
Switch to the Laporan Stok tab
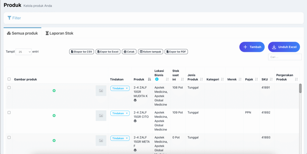[59, 33]
